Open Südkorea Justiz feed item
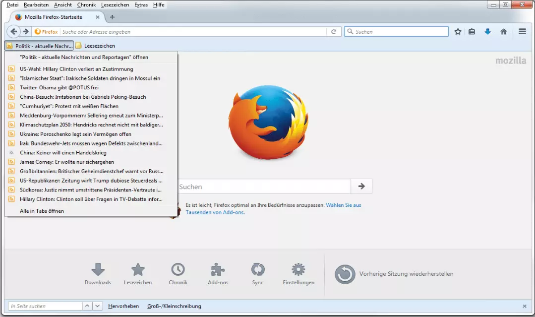Viewport: 535px width, 317px height. pos(91,190)
